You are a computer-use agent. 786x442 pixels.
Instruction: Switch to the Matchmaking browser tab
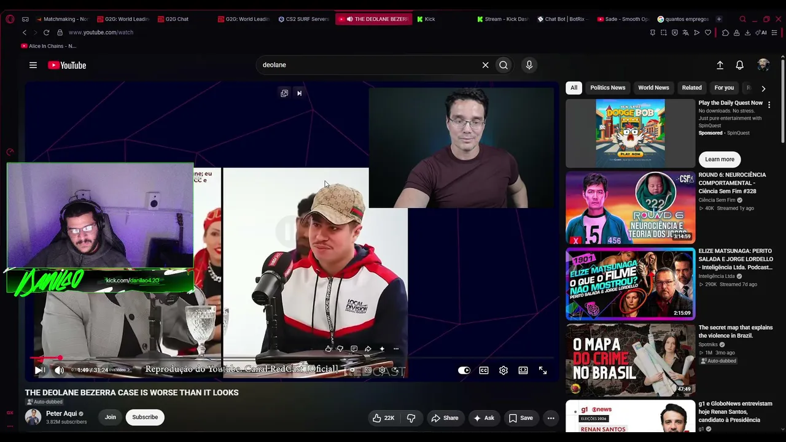point(62,19)
